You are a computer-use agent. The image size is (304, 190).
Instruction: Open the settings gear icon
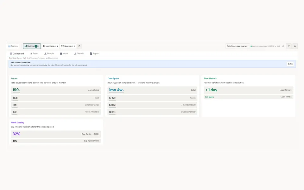(295, 46)
